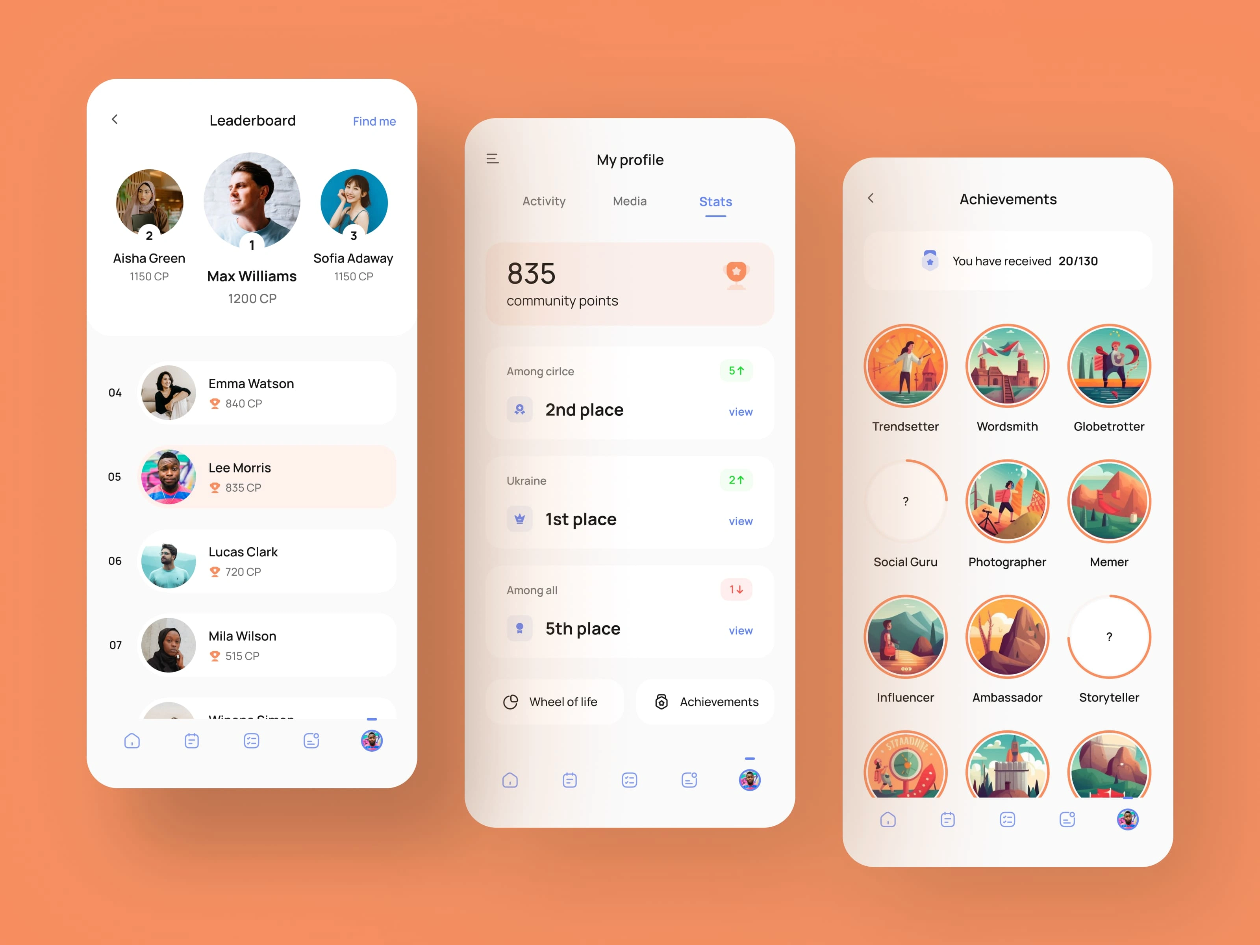Toggle the Storyteller locked achievement
Screen dimensions: 1260x945
tap(1108, 655)
